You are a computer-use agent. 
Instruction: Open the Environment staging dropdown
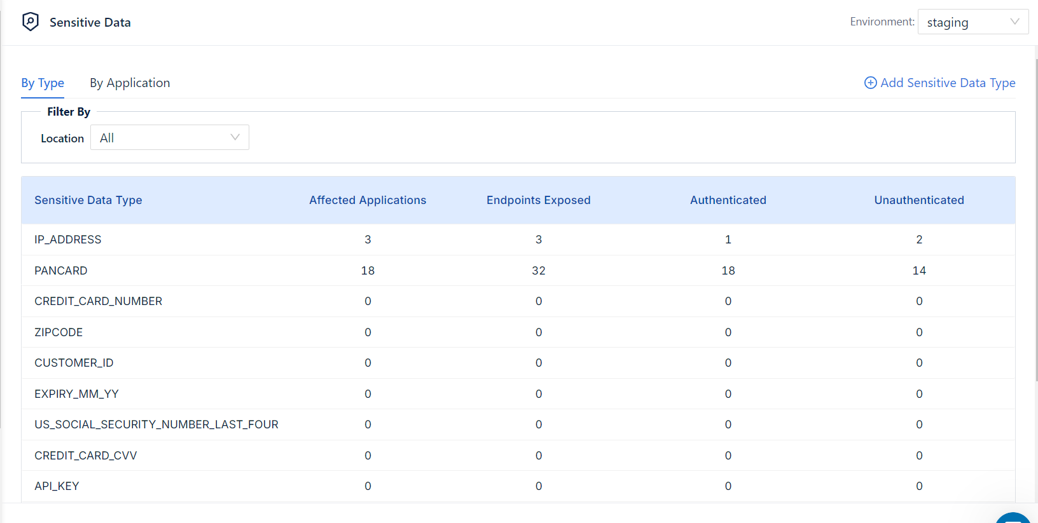tap(972, 22)
